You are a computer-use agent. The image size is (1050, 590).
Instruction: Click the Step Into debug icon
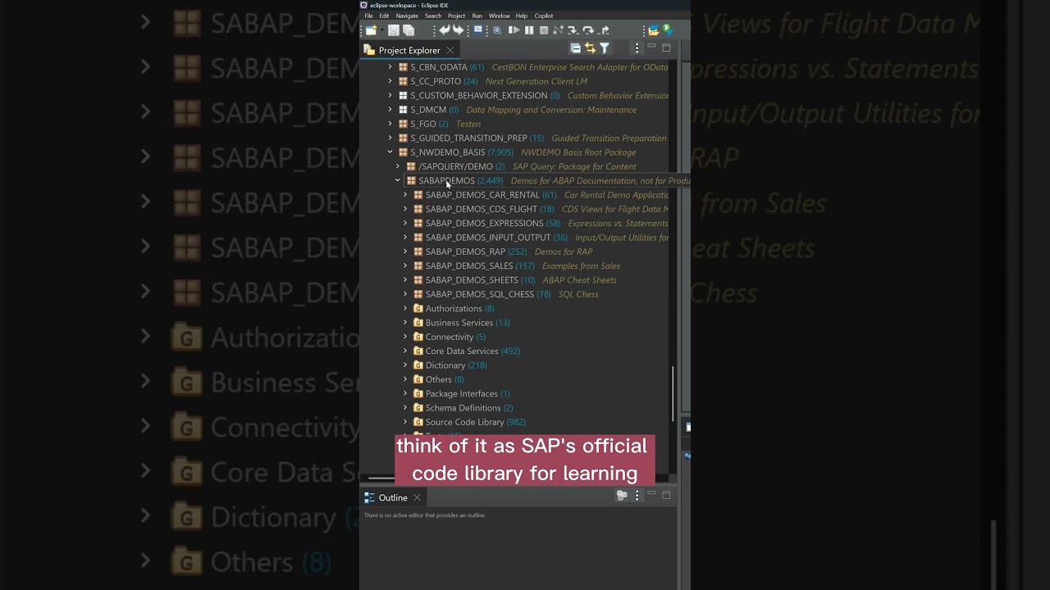[x=573, y=30]
